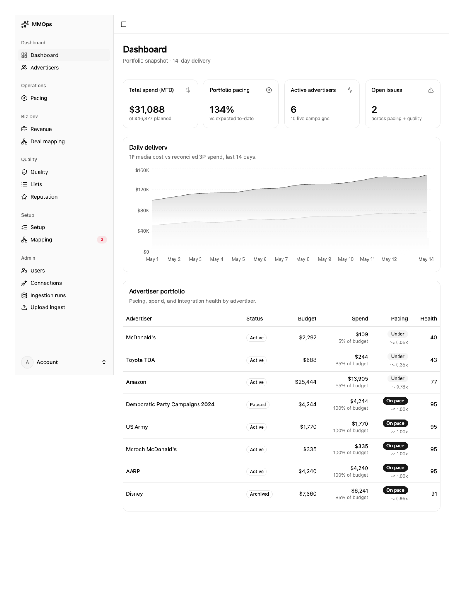Click the activity pulse icon on Active advertisers card
Viewport: 464px width, 601px height.
coord(350,90)
